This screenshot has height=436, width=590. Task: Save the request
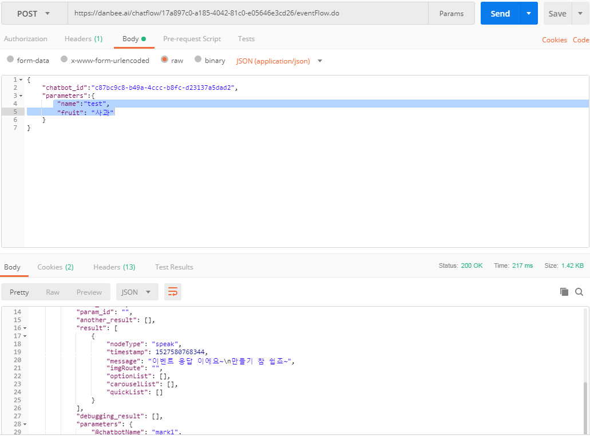pyautogui.click(x=557, y=14)
